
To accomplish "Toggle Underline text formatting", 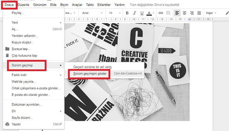I will (x=142, y=13).
